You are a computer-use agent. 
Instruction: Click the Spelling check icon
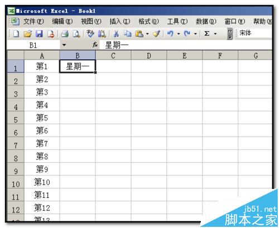[x=90, y=33]
